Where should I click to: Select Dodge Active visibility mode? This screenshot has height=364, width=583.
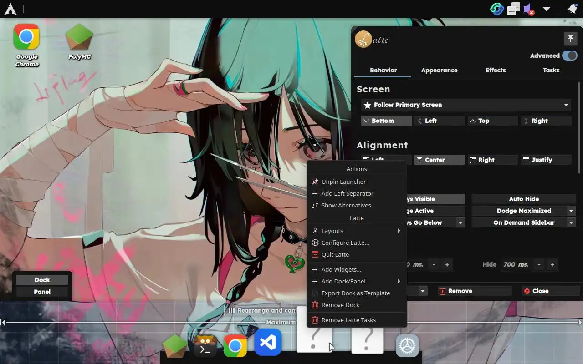tap(436, 211)
